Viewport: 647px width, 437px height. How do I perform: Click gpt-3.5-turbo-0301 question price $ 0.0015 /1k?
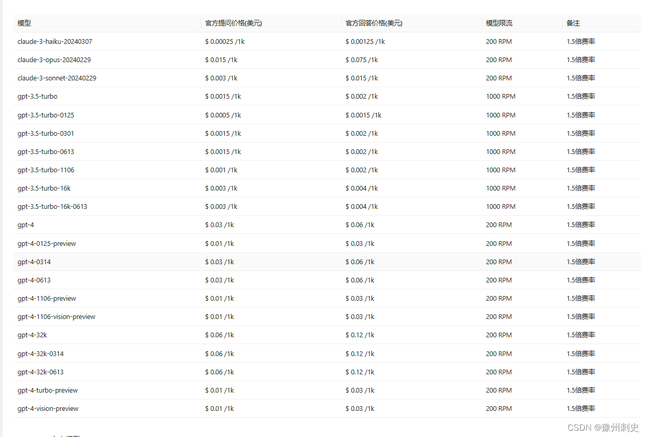223,133
